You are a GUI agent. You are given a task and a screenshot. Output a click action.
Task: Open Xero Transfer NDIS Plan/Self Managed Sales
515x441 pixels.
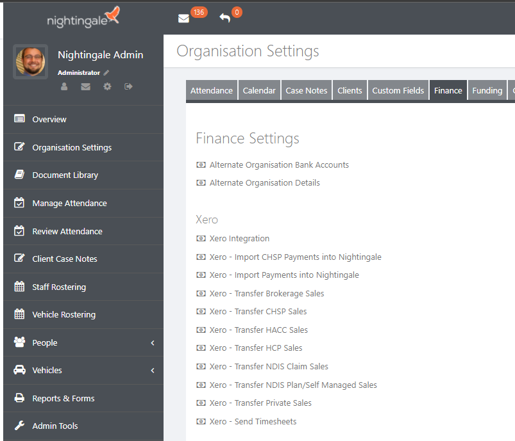click(x=293, y=385)
